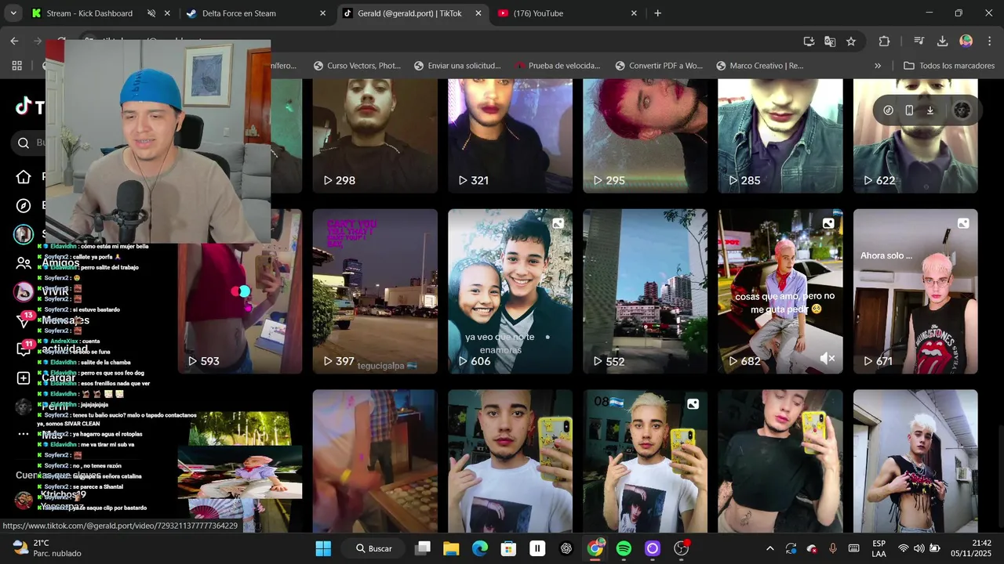
Task: Open the Chrome three-dot menu
Action: click(x=990, y=41)
